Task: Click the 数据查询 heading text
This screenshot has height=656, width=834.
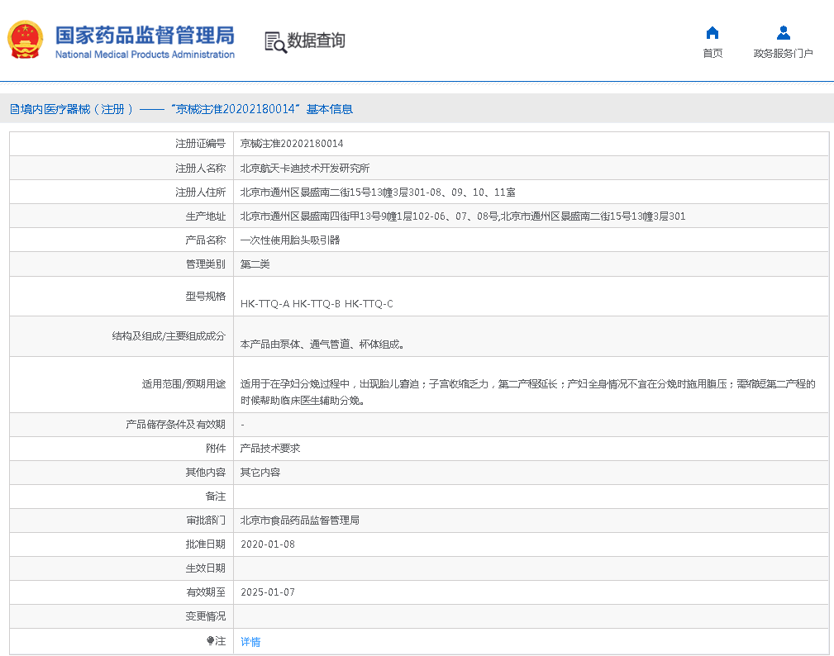Action: pyautogui.click(x=316, y=40)
